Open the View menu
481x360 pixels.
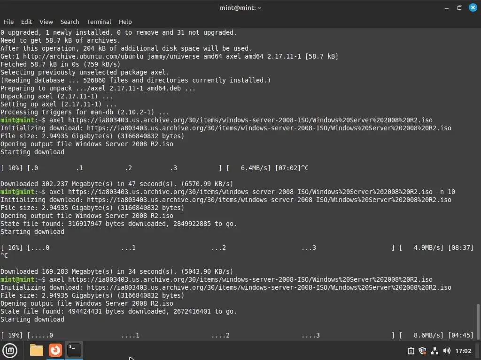(x=47, y=22)
